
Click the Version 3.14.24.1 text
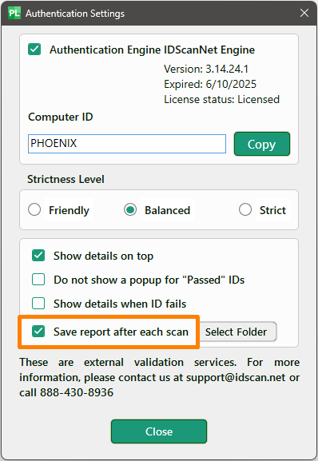(206, 69)
